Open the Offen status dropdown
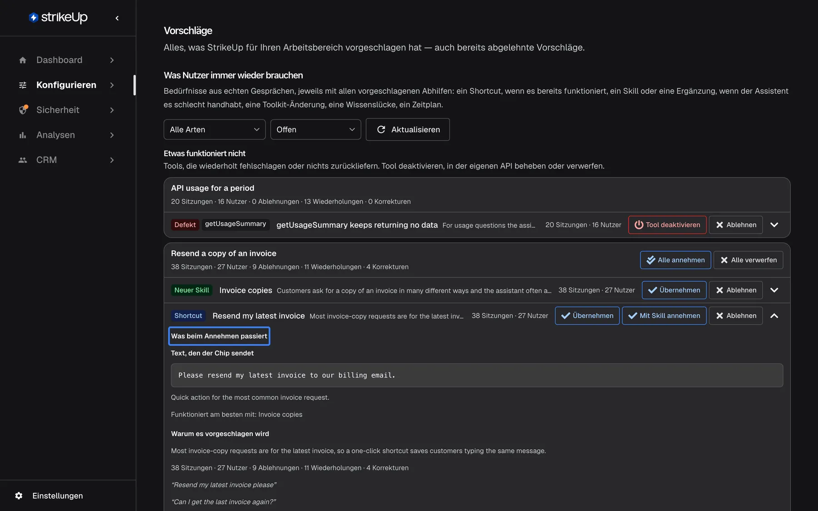818x511 pixels. [316, 129]
